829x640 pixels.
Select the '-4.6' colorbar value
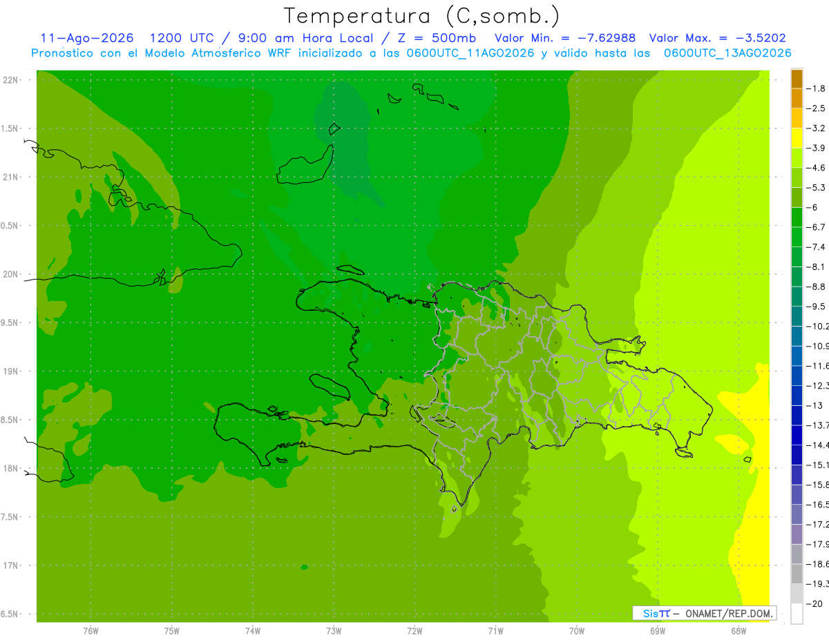coord(816,168)
